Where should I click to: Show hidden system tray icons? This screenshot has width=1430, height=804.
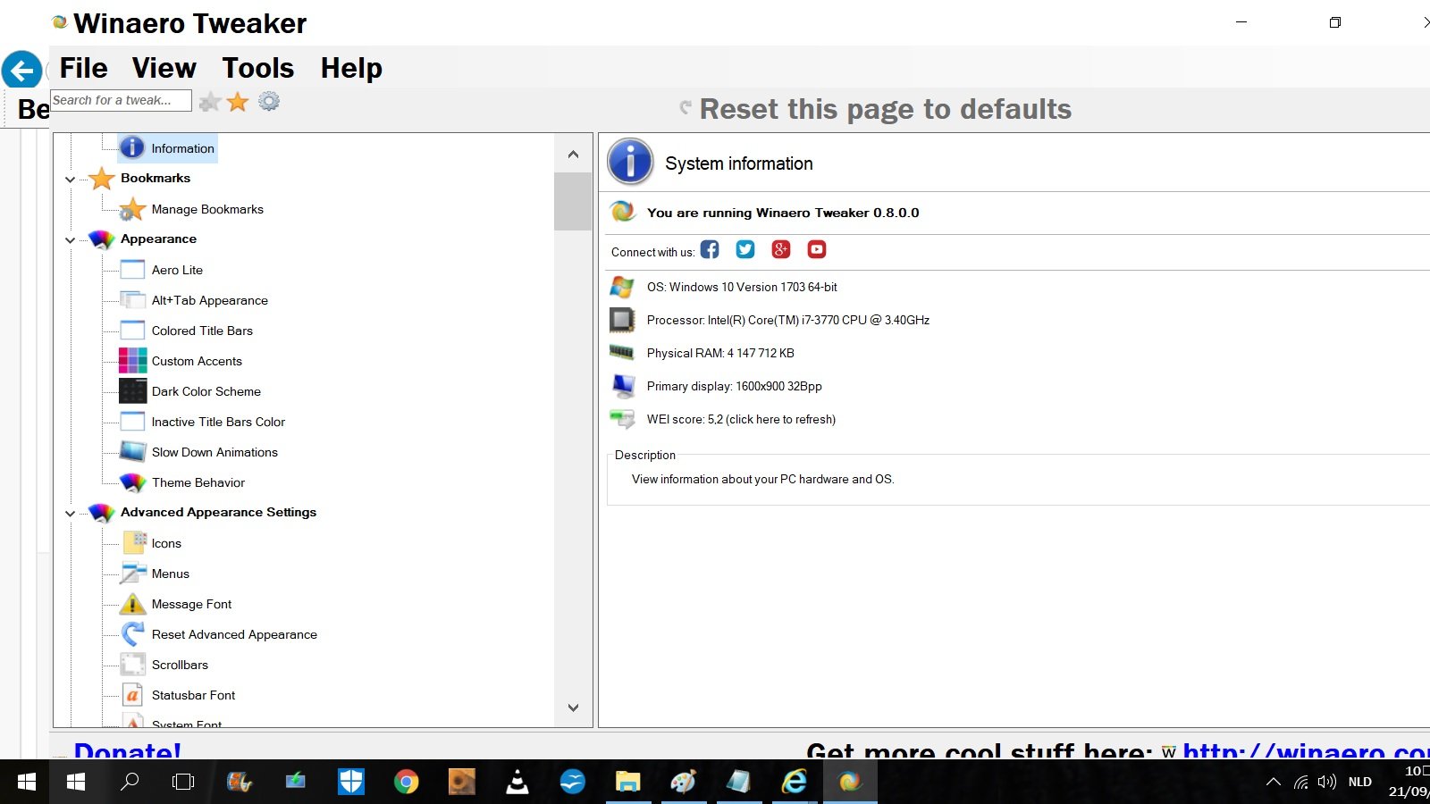[x=1274, y=782]
